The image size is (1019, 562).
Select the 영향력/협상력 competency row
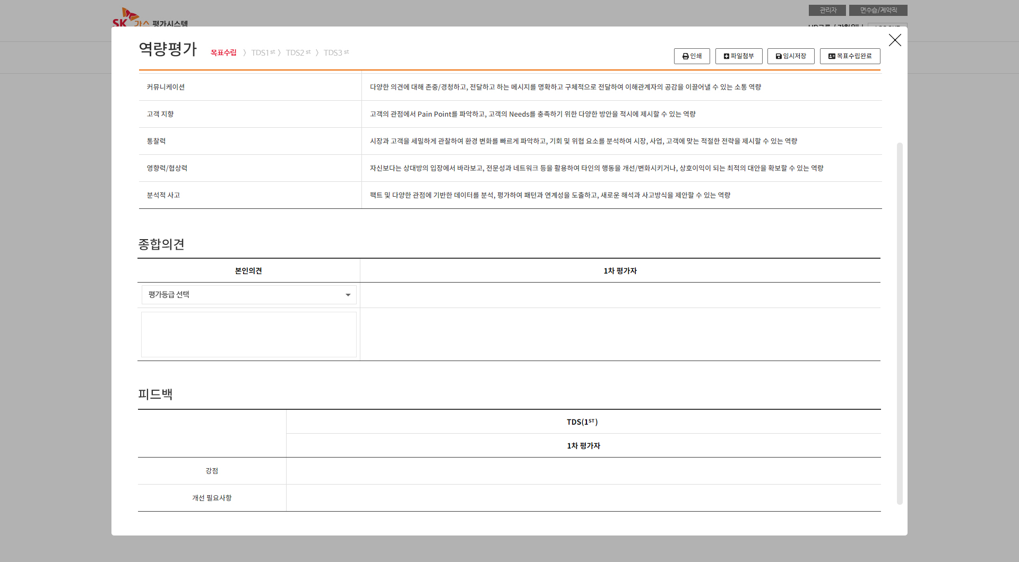(167, 168)
